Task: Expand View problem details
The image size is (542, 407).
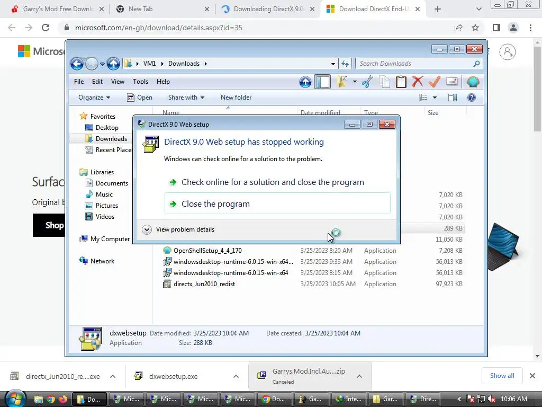Action: pyautogui.click(x=178, y=229)
